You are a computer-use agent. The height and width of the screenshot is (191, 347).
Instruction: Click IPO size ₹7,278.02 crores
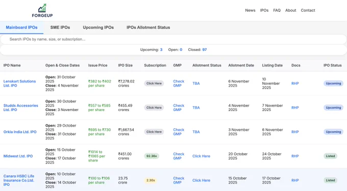tap(126, 84)
